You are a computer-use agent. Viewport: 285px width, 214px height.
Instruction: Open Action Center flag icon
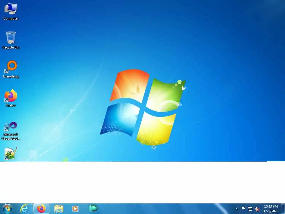tap(243, 208)
